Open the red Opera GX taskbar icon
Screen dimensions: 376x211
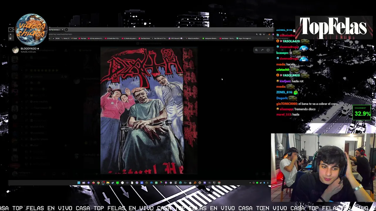103,183
